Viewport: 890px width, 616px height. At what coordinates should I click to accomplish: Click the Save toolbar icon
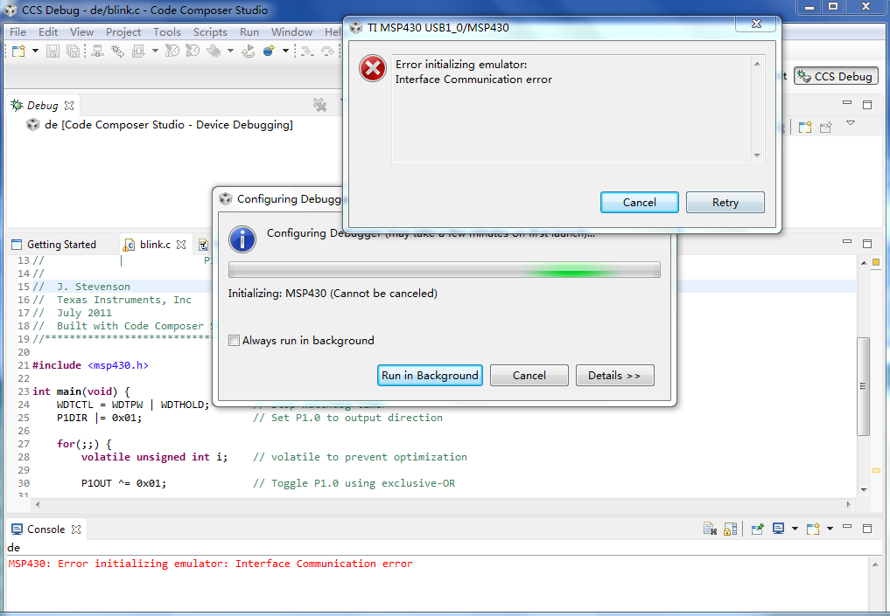click(x=53, y=51)
